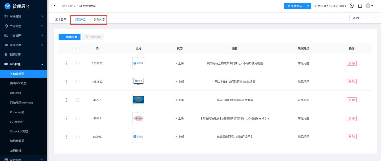Image resolution: width=381 pixels, height=161 pixels.
Task: Select the checkbox for row 180965
Action: click(x=78, y=137)
